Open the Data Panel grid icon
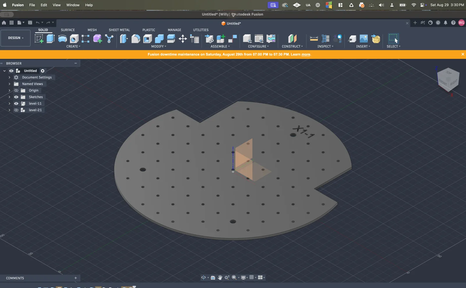Screen dimensions: 466x288 tap(11, 23)
